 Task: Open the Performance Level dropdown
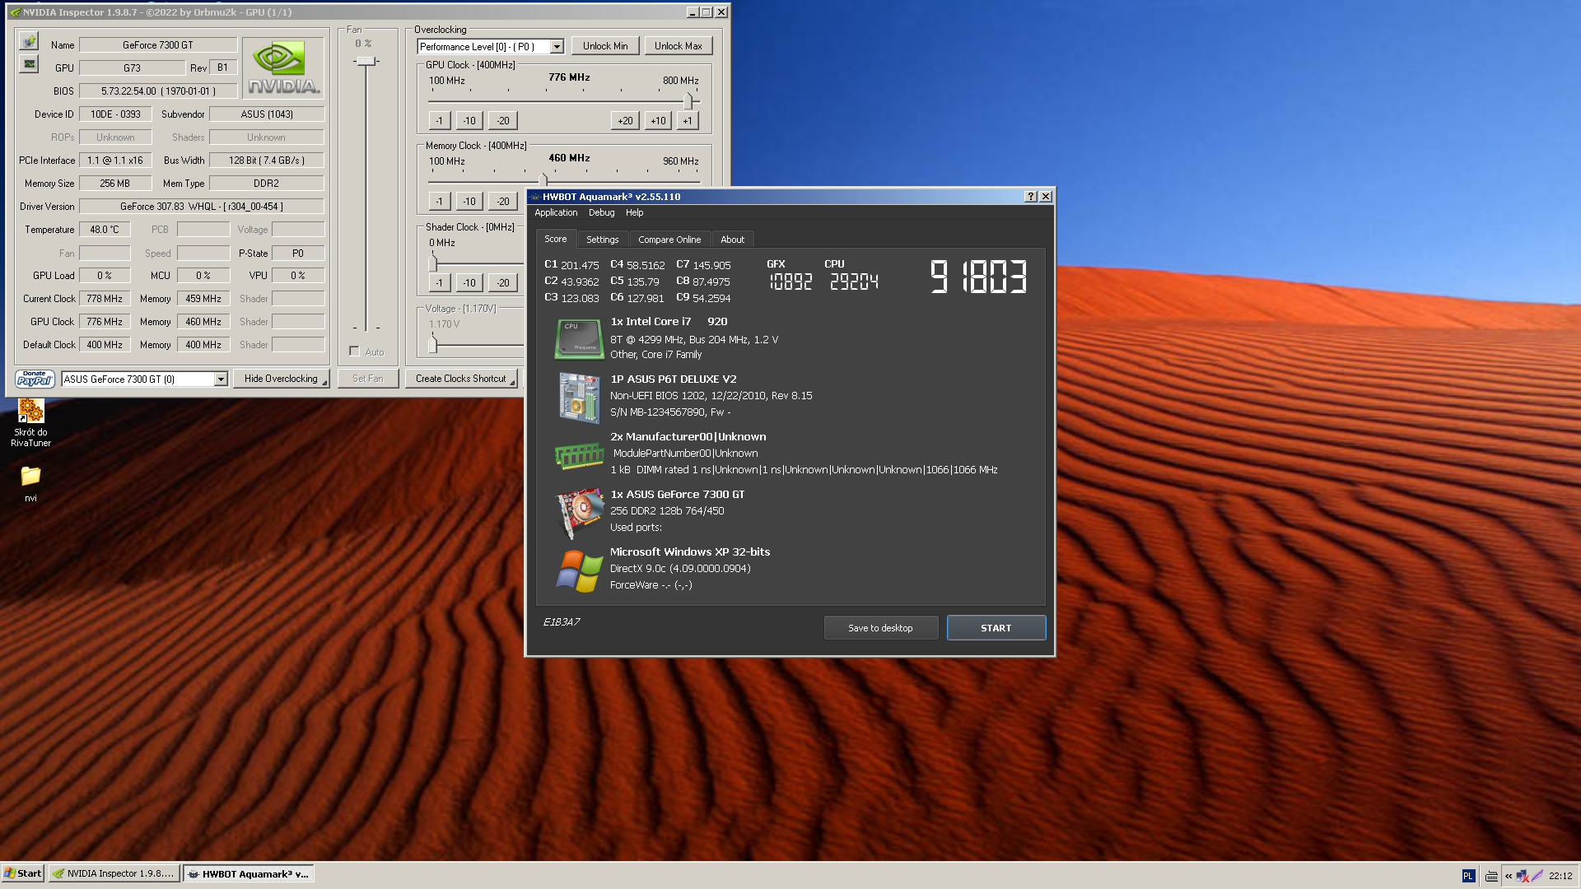[557, 46]
